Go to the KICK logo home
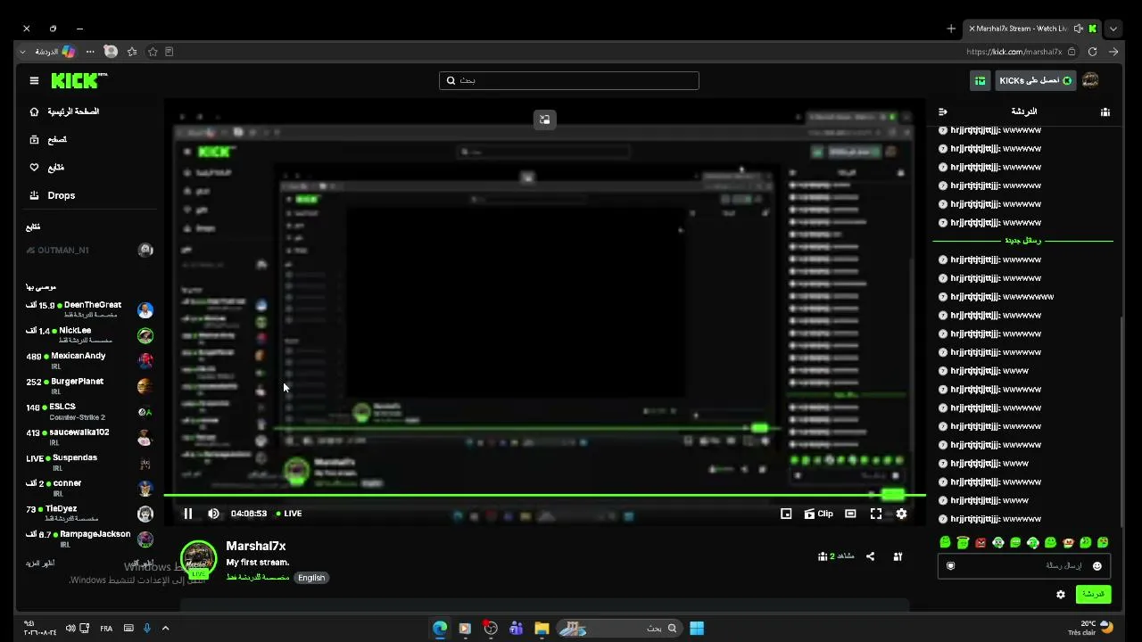 79,80
